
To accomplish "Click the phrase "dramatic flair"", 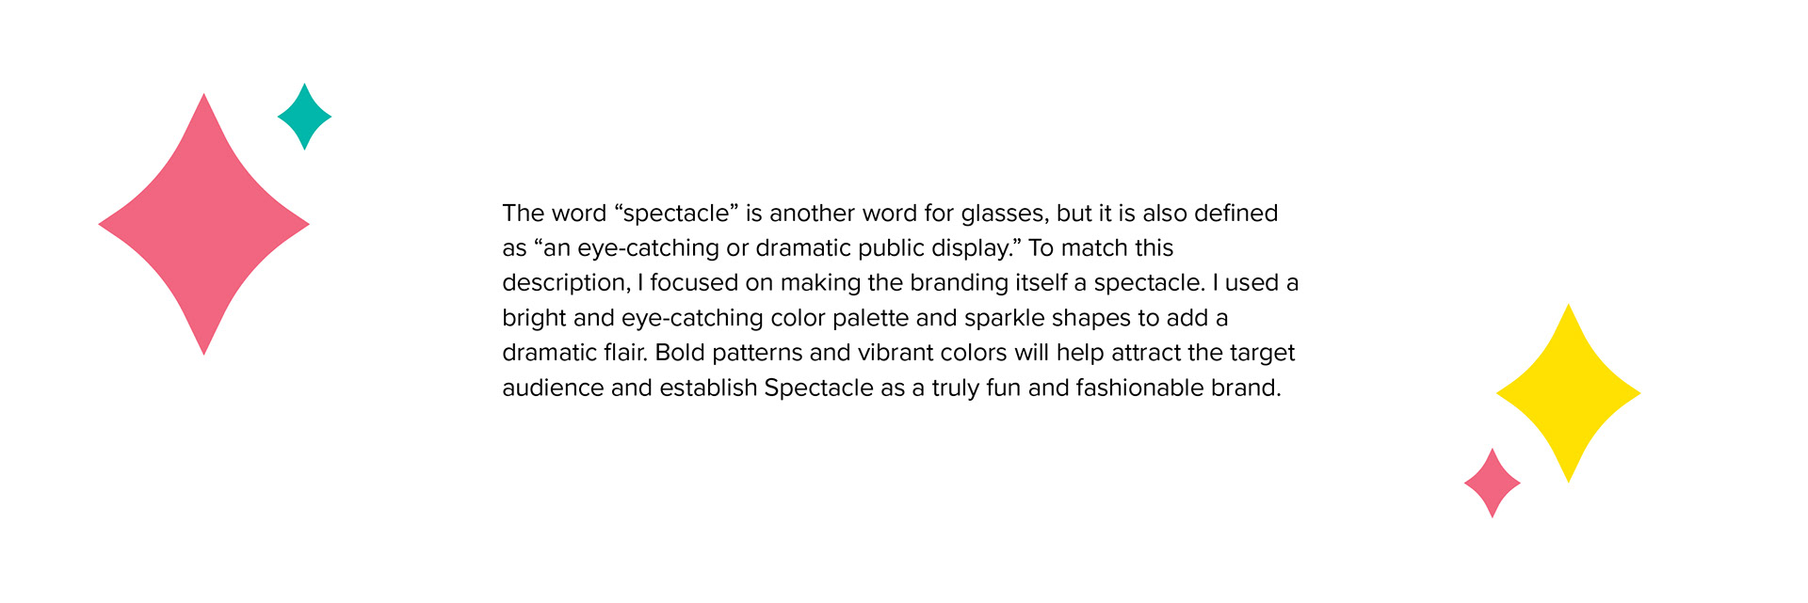I will 573,353.
